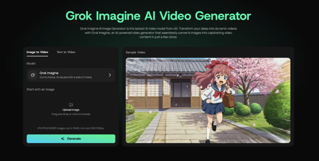Click the Model section label
Image resolution: width=319 pixels, height=161 pixels.
pyautogui.click(x=31, y=64)
